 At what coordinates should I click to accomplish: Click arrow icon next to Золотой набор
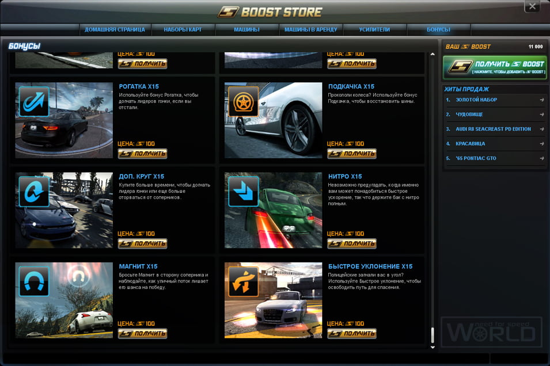[541, 100]
